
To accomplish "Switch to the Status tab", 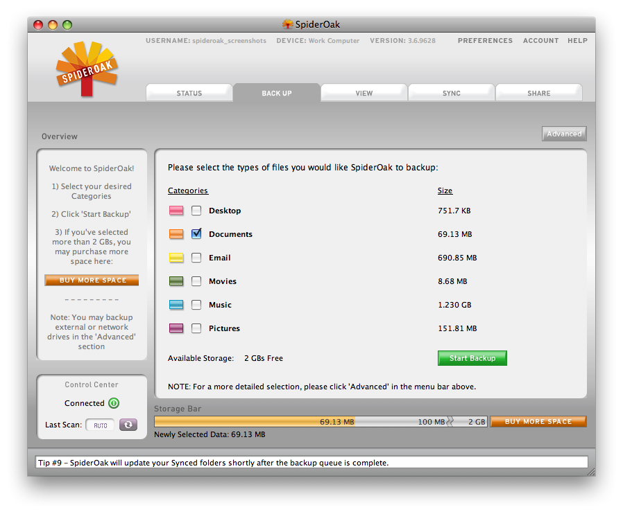I will point(189,94).
